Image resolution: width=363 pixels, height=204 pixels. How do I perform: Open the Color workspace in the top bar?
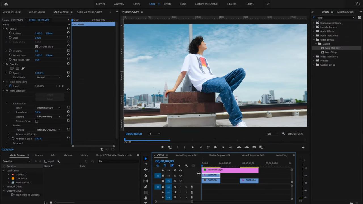click(x=152, y=4)
